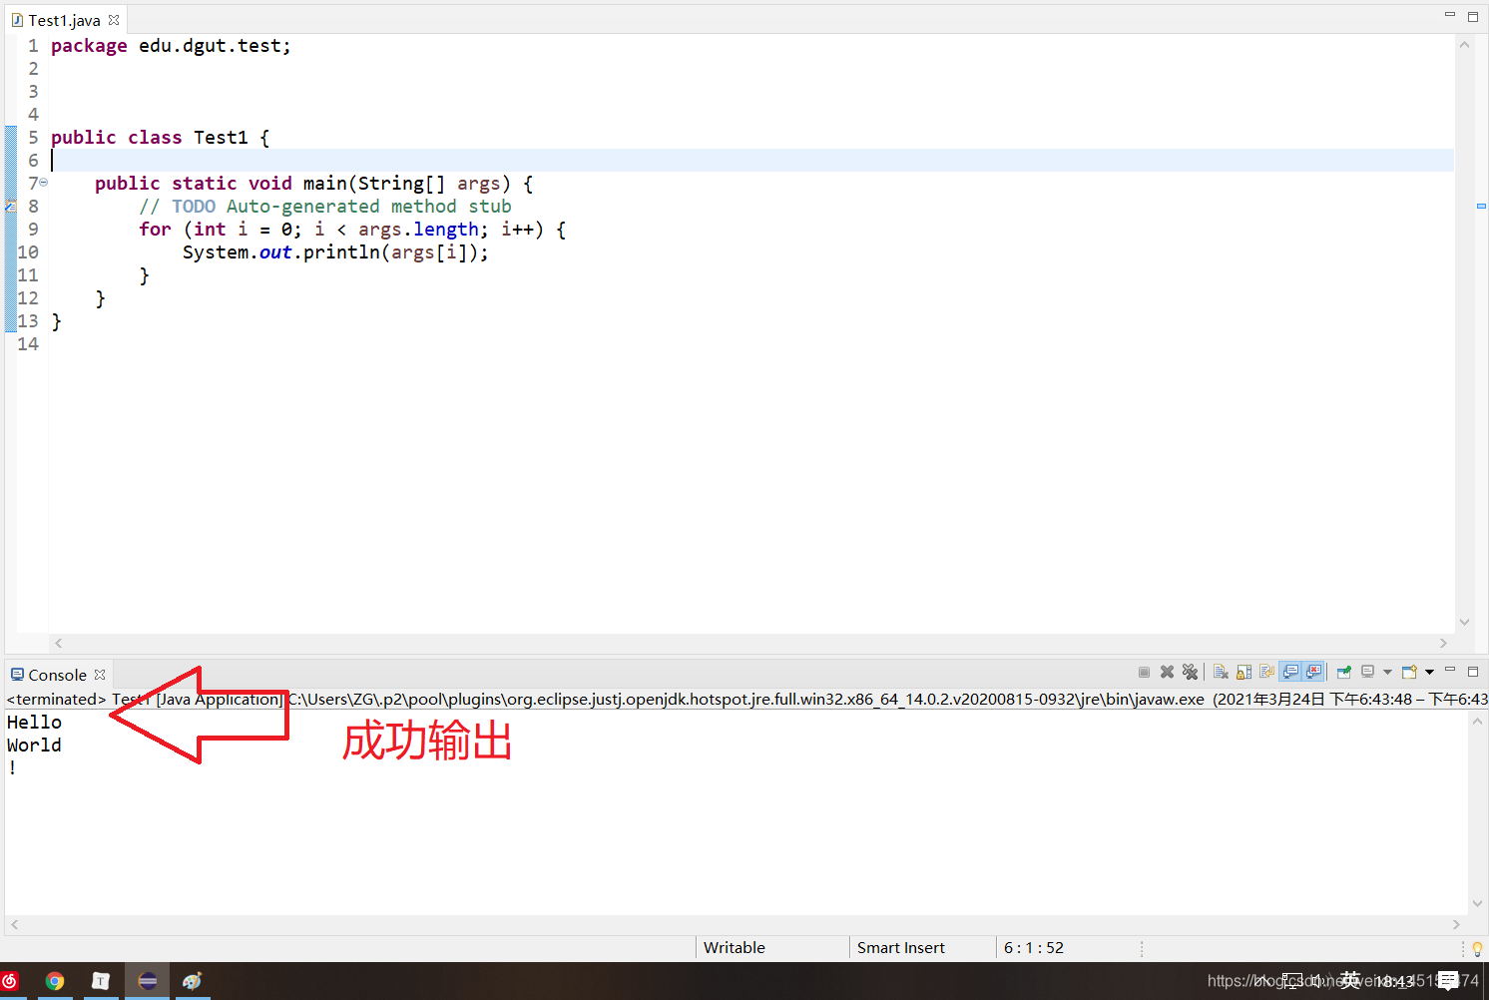Open the Paint app from the taskbar
Screen dimensions: 1489x1000
[x=193, y=981]
